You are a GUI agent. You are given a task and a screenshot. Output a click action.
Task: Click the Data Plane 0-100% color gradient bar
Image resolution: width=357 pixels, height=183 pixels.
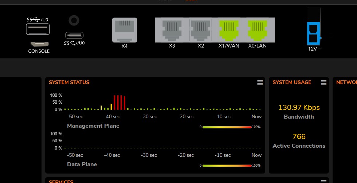227,166
